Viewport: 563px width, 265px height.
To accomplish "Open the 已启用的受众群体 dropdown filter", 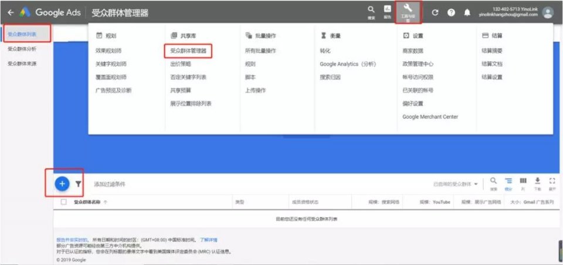I will (456, 184).
